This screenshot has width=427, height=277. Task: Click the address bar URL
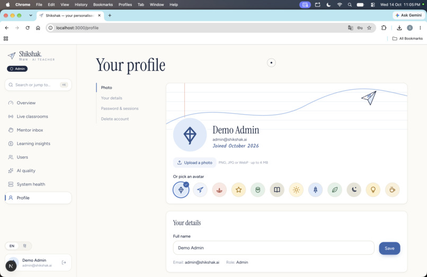(x=77, y=27)
